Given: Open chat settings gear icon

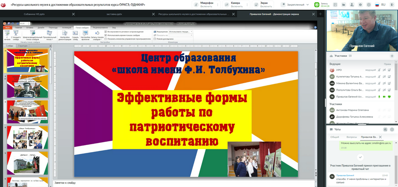Looking at the screenshot, I should point(391,129).
